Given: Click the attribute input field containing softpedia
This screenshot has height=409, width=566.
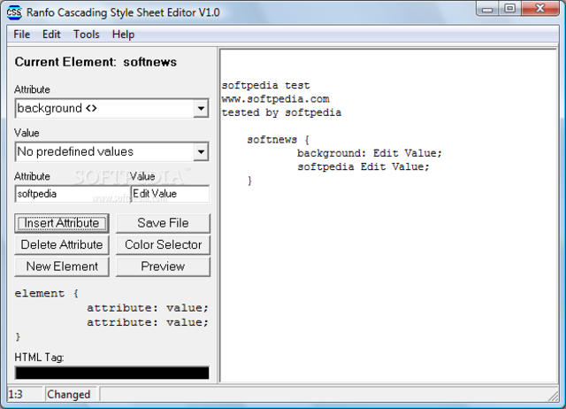Looking at the screenshot, I should click(x=73, y=194).
